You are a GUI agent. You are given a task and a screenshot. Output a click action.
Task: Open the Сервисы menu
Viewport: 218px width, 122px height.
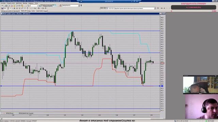pyautogui.click(x=31, y=3)
